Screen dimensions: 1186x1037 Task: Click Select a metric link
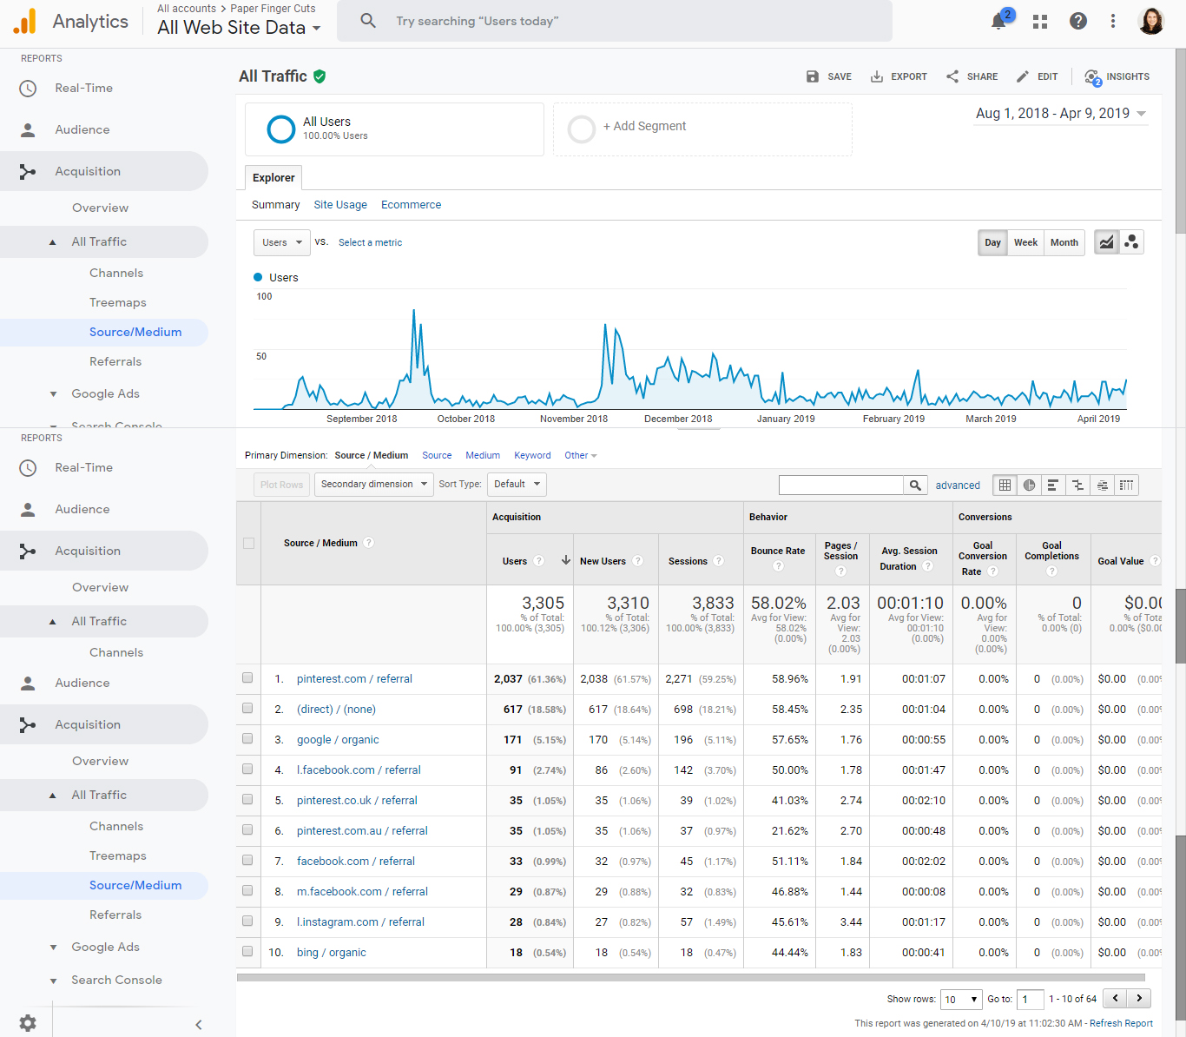coord(370,242)
